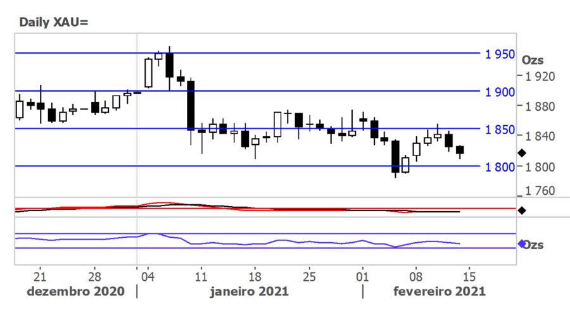Click the 'dezembro 2020' month label

tap(75, 292)
